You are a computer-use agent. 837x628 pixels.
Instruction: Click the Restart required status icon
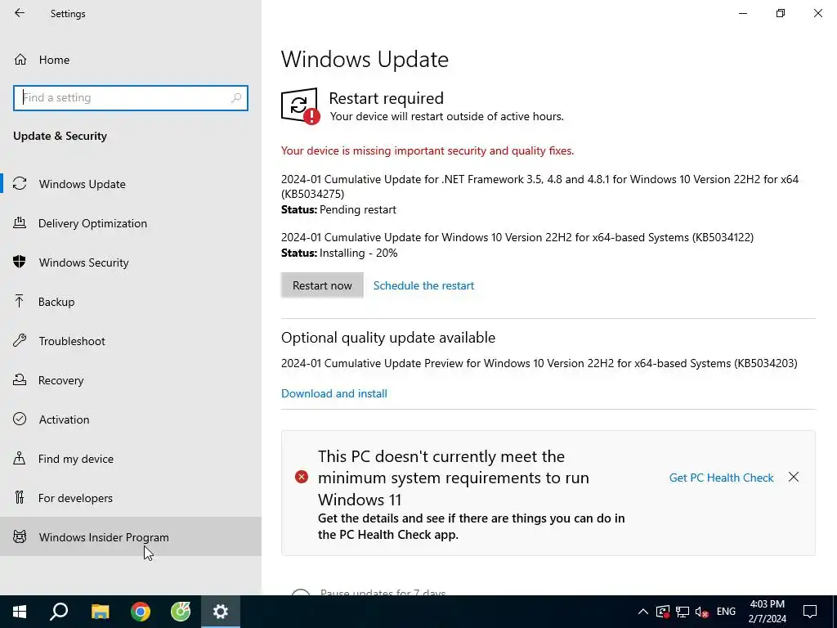pos(301,106)
